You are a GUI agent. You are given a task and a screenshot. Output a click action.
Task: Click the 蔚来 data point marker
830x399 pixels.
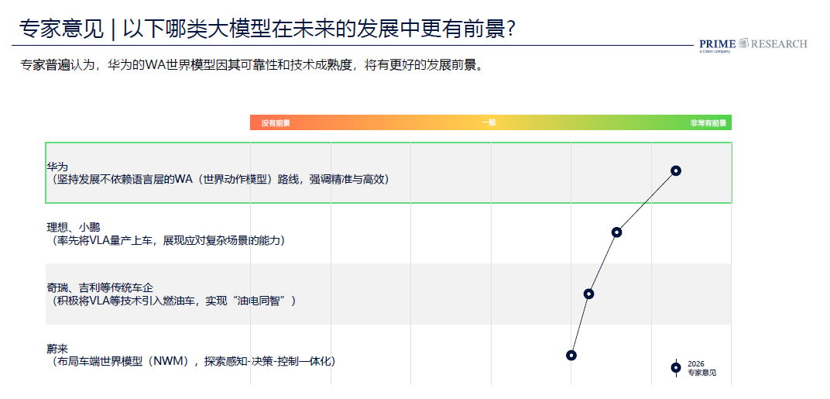[571, 355]
